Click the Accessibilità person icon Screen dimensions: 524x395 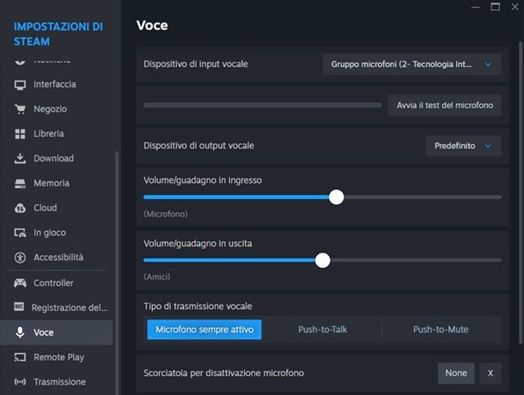(20, 258)
